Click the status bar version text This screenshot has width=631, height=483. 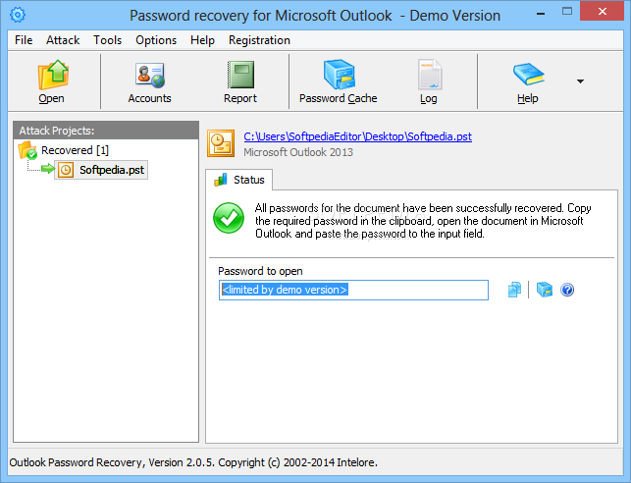tap(193, 463)
